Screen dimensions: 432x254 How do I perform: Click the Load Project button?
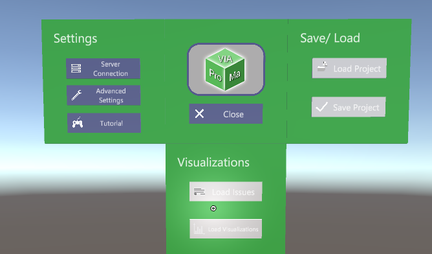(x=349, y=68)
